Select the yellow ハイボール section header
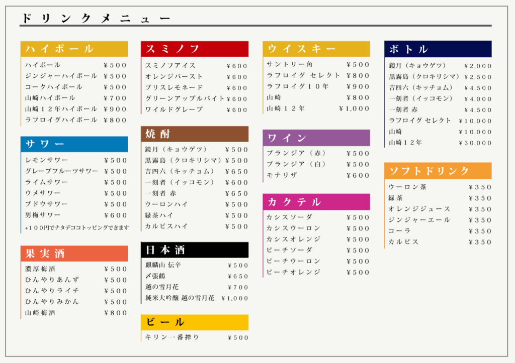 point(74,49)
